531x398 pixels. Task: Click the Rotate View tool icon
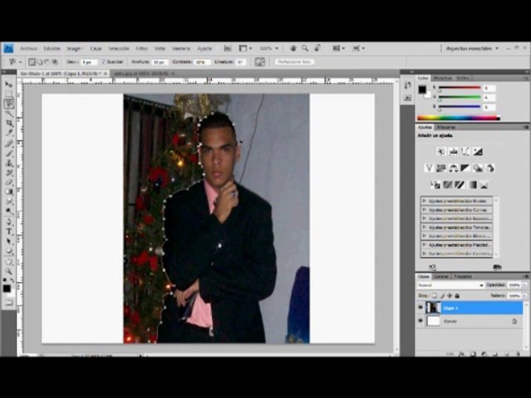click(317, 49)
